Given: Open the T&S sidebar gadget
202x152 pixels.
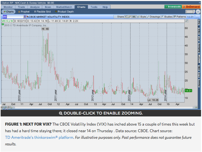Looking at the screenshot, I should tap(199, 31).
